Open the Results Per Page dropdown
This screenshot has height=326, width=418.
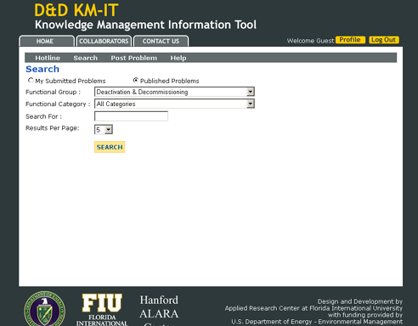pos(104,130)
